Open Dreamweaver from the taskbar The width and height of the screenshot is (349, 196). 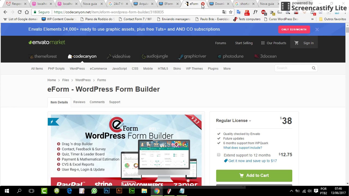[132, 191]
